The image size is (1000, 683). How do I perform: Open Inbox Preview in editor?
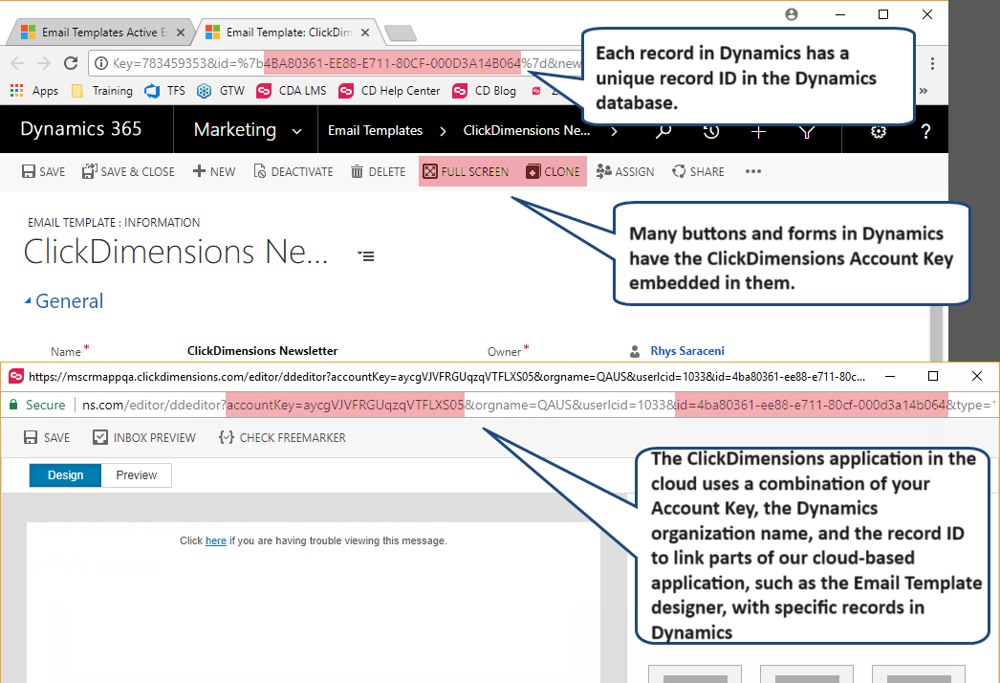click(144, 437)
